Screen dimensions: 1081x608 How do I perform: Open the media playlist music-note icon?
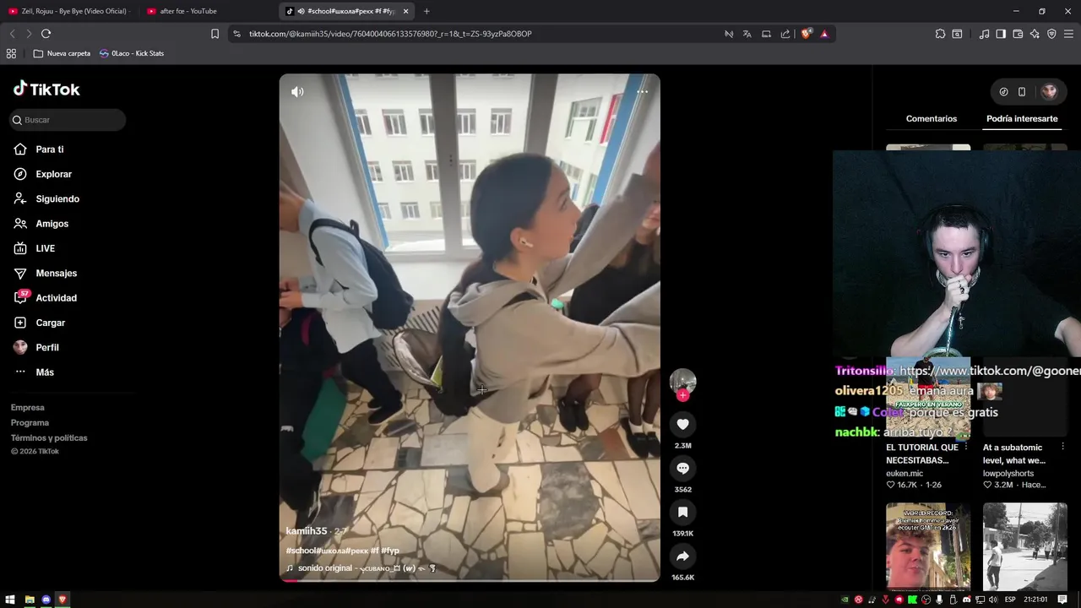click(x=984, y=34)
